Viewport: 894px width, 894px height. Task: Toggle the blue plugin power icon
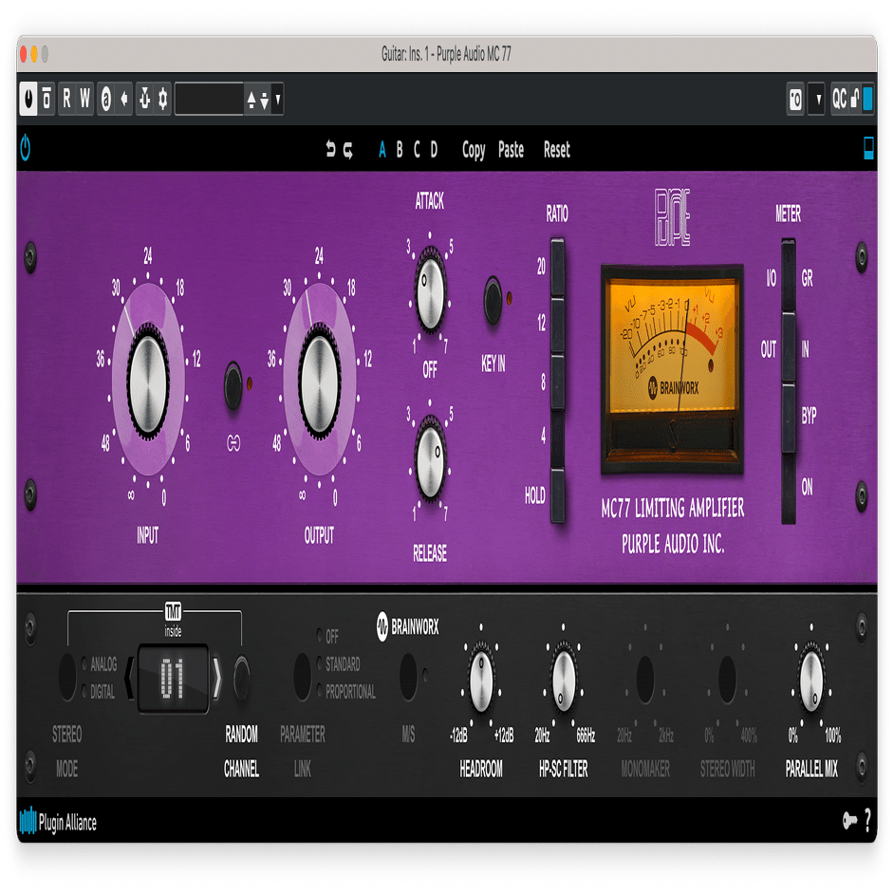25,148
